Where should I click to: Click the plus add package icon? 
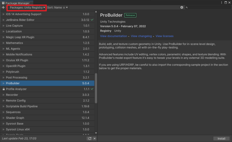point(3,7)
